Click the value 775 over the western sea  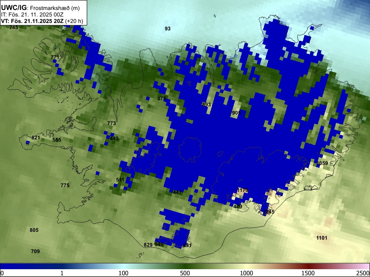65,185
